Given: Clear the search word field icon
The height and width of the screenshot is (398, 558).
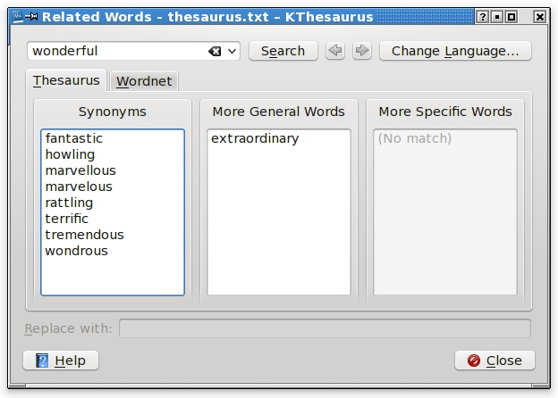Looking at the screenshot, I should click(215, 51).
